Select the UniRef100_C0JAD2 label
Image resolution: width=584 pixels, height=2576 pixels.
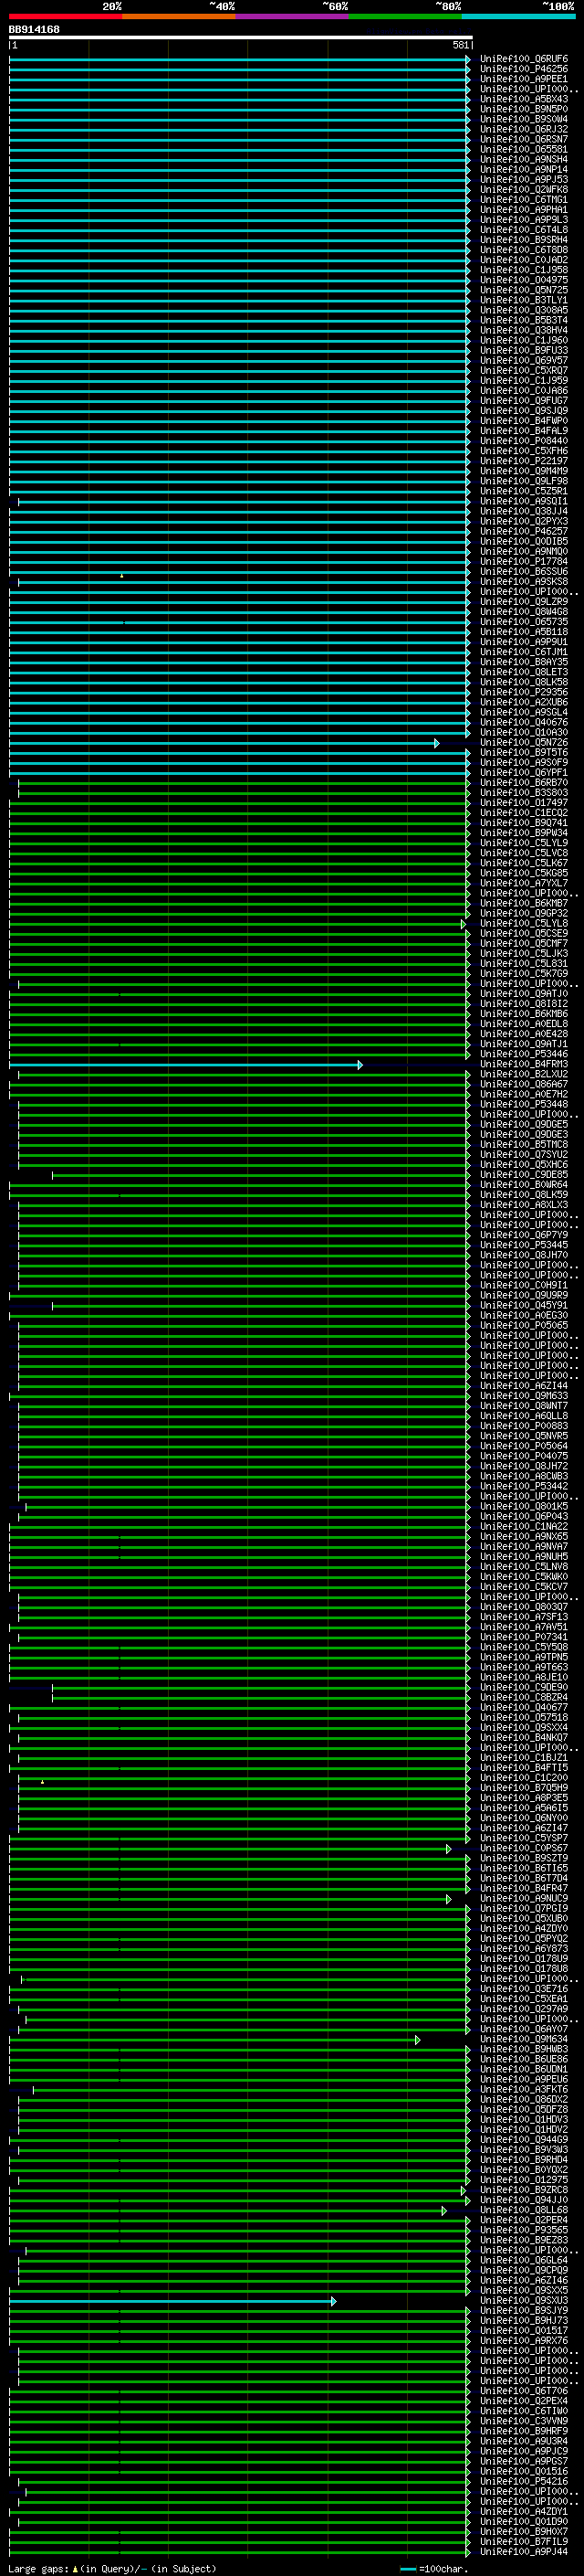click(524, 260)
